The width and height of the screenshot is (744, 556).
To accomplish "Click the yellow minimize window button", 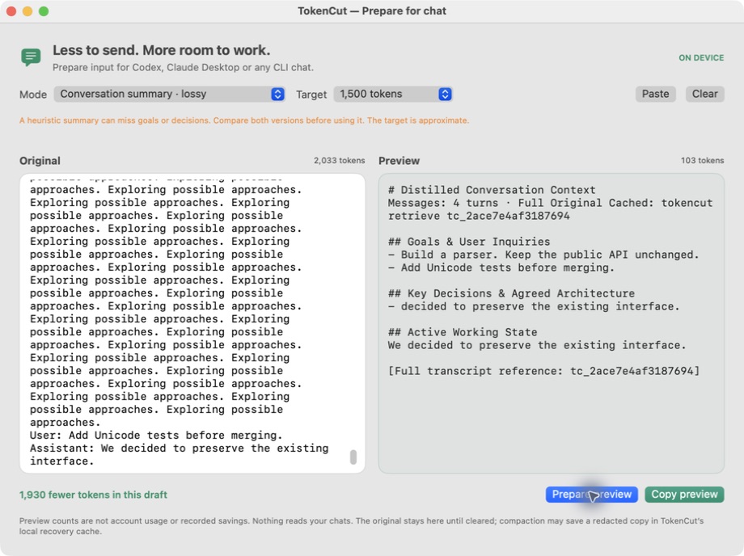I will coord(27,11).
